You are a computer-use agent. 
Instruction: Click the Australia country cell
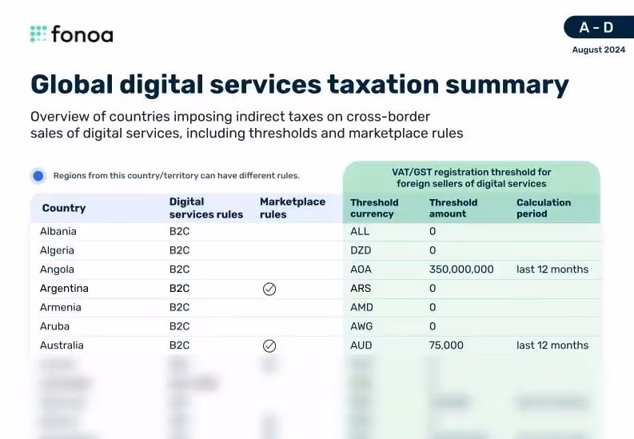click(x=62, y=345)
